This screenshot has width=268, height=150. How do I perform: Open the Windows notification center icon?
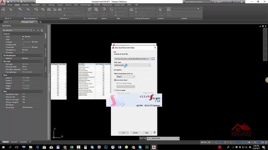click(264, 147)
